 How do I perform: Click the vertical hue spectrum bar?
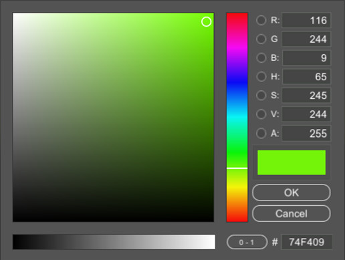pyautogui.click(x=237, y=117)
